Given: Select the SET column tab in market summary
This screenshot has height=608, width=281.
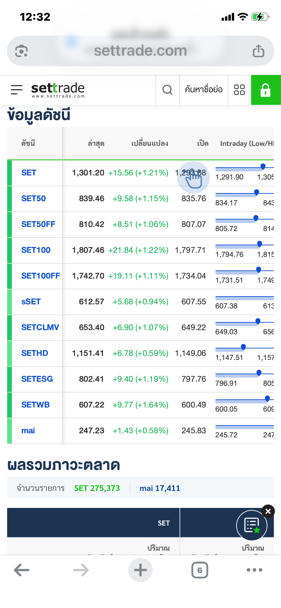Looking at the screenshot, I should click(x=164, y=523).
